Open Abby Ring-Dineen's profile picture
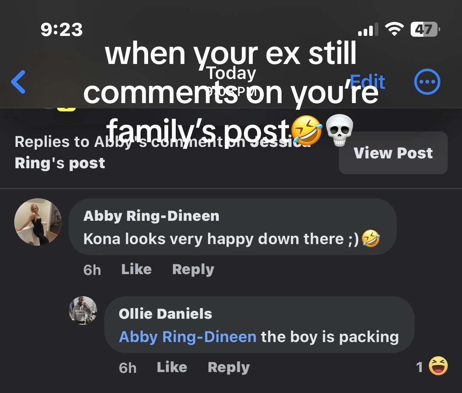Viewport: 462px width, 393px height. tap(38, 222)
